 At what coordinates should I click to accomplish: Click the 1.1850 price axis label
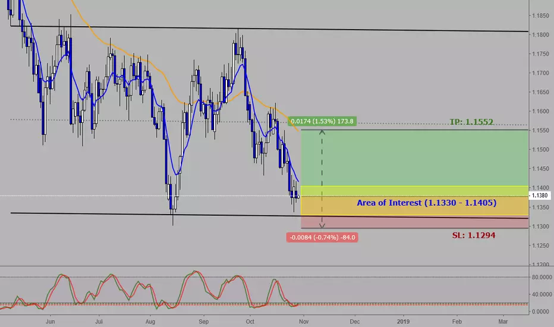[x=540, y=16]
